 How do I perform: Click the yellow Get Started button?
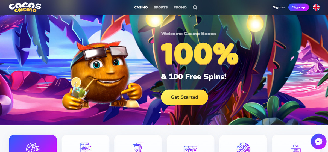tap(184, 97)
